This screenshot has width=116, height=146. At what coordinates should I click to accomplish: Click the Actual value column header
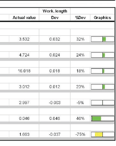click(x=24, y=18)
